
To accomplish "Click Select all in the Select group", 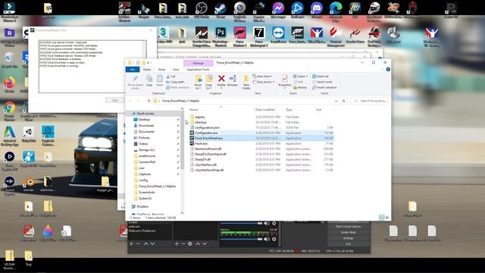I will (321, 76).
